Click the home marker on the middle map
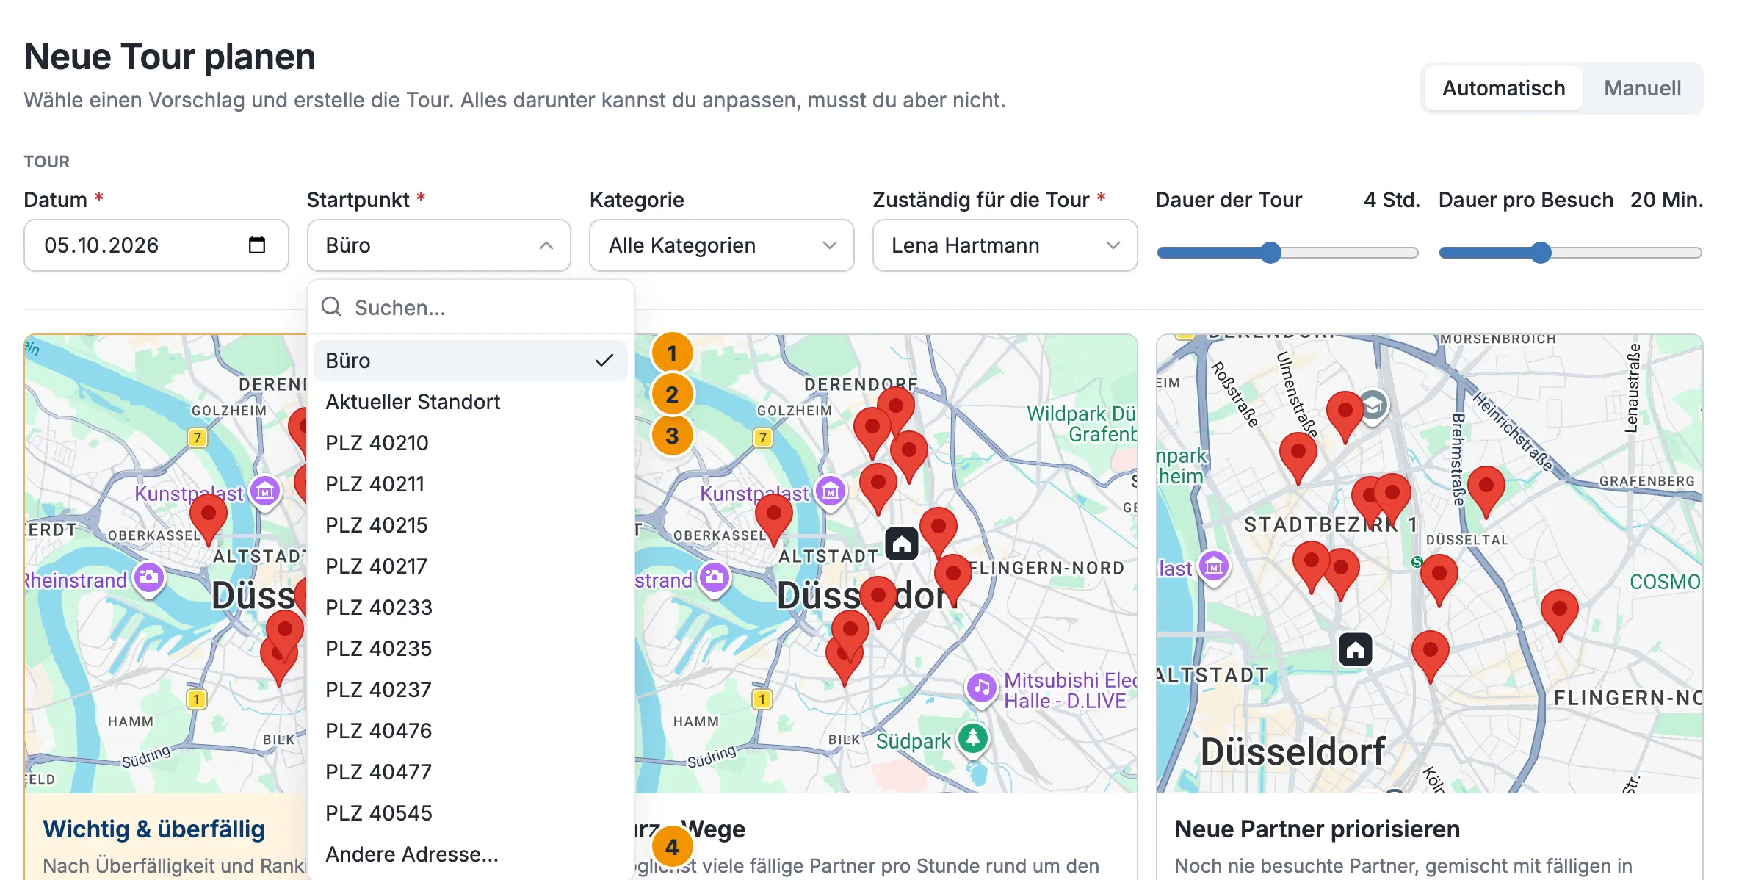The width and height of the screenshot is (1739, 880). click(902, 544)
